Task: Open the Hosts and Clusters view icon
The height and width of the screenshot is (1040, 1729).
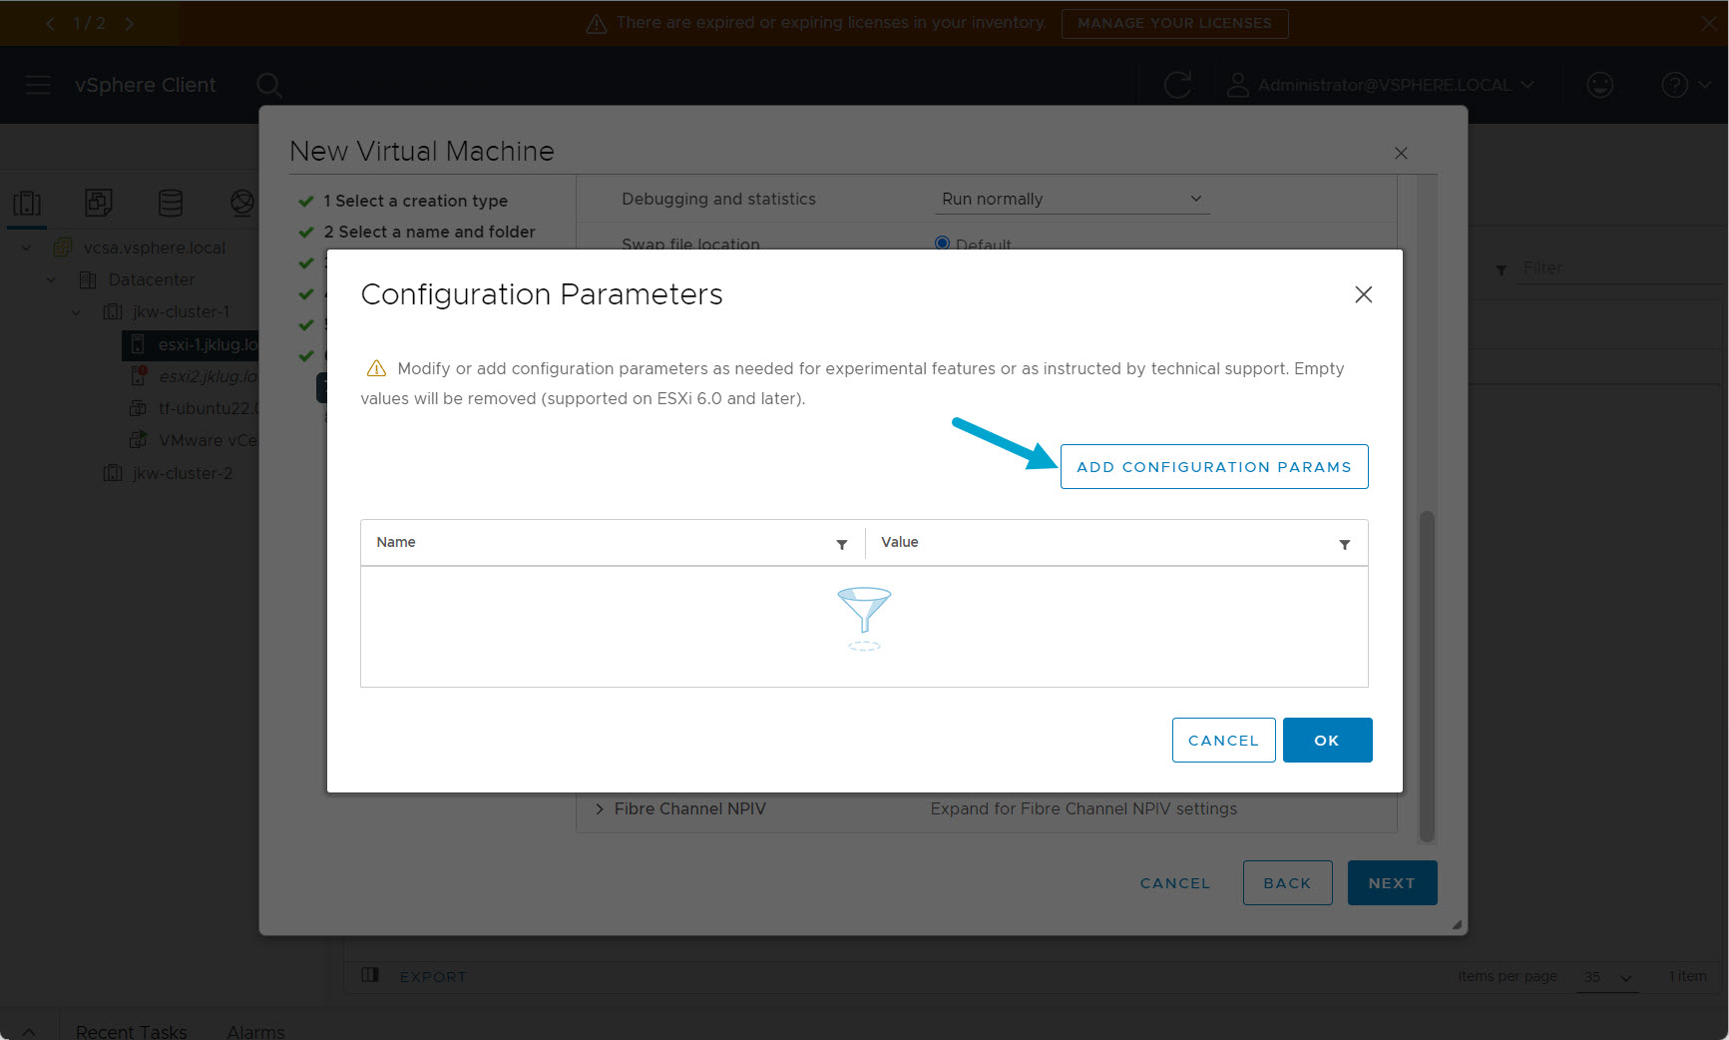Action: point(27,203)
